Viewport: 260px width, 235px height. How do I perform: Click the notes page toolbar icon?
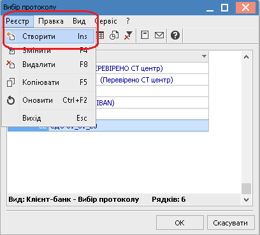coord(145,35)
